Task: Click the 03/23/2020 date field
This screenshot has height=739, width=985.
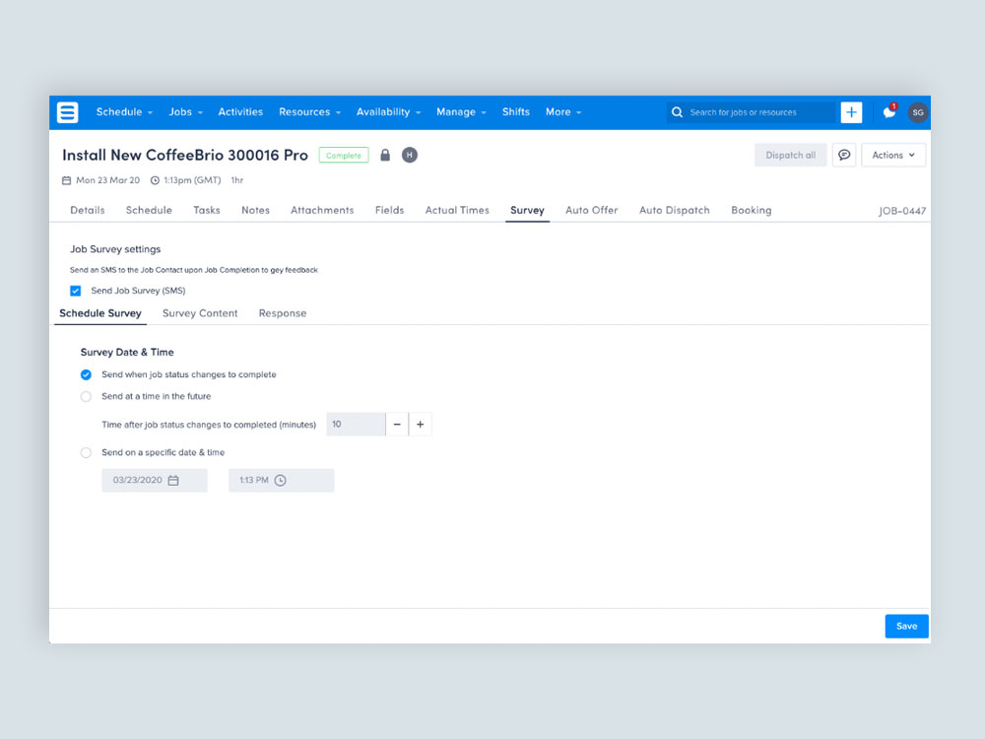Action: pos(155,480)
